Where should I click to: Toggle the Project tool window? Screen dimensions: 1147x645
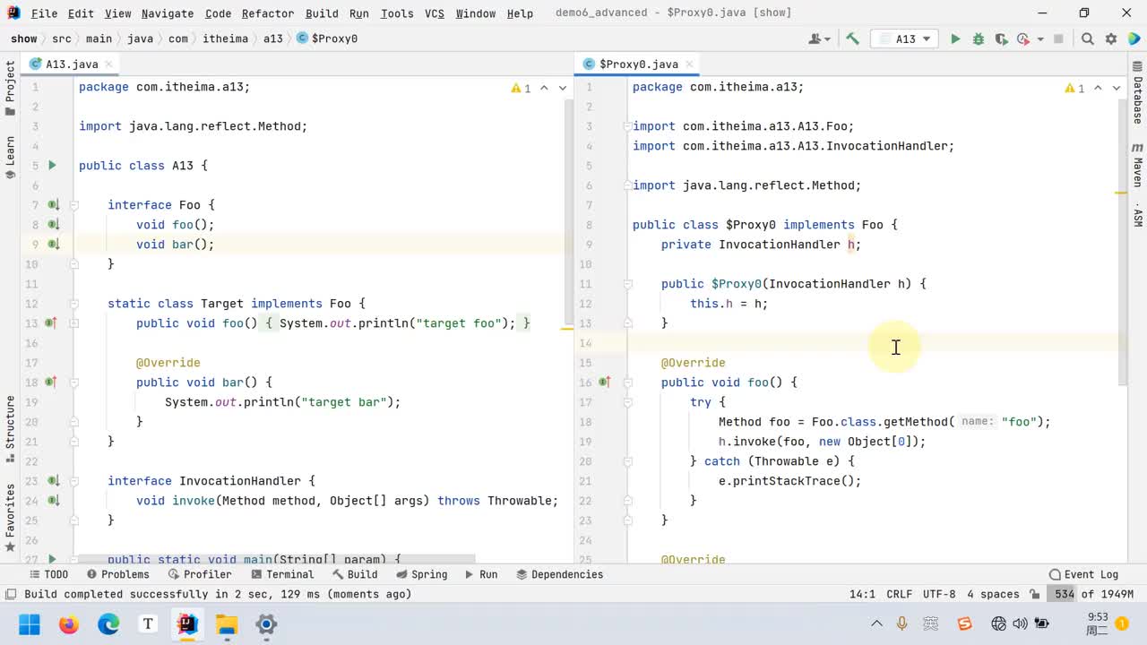pyautogui.click(x=10, y=89)
